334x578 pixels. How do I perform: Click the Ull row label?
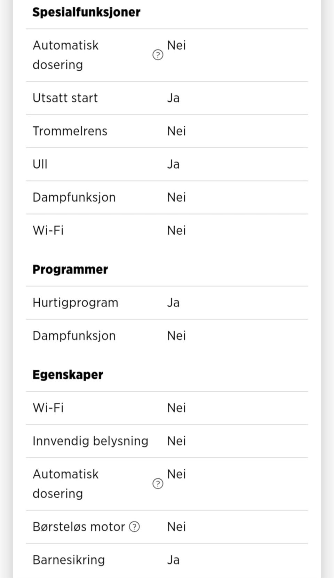pos(40,164)
